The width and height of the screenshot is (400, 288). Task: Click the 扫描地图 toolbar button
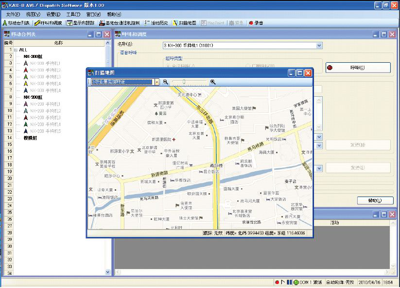[184, 23]
